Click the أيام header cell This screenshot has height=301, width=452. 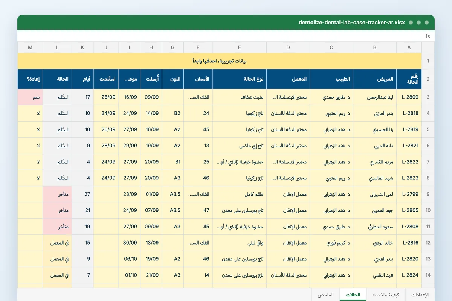point(82,79)
